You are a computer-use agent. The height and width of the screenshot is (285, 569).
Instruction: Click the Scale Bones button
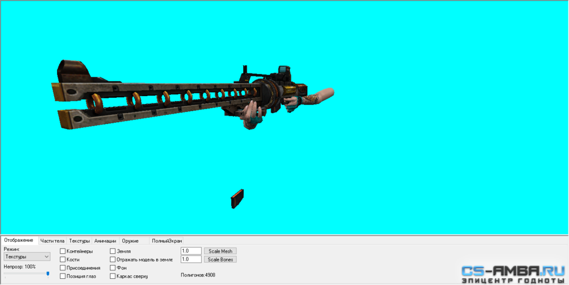pos(220,259)
